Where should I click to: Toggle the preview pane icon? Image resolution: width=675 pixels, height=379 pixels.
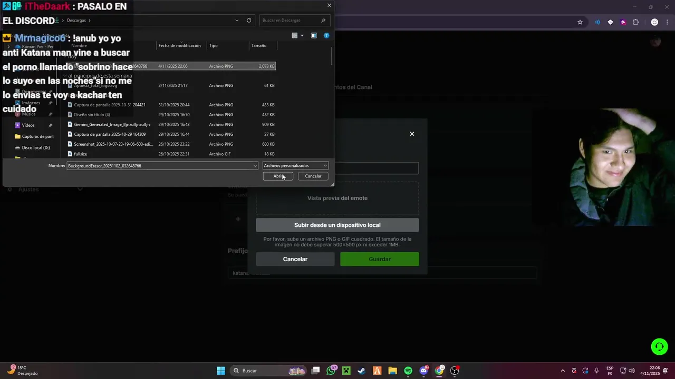314,36
